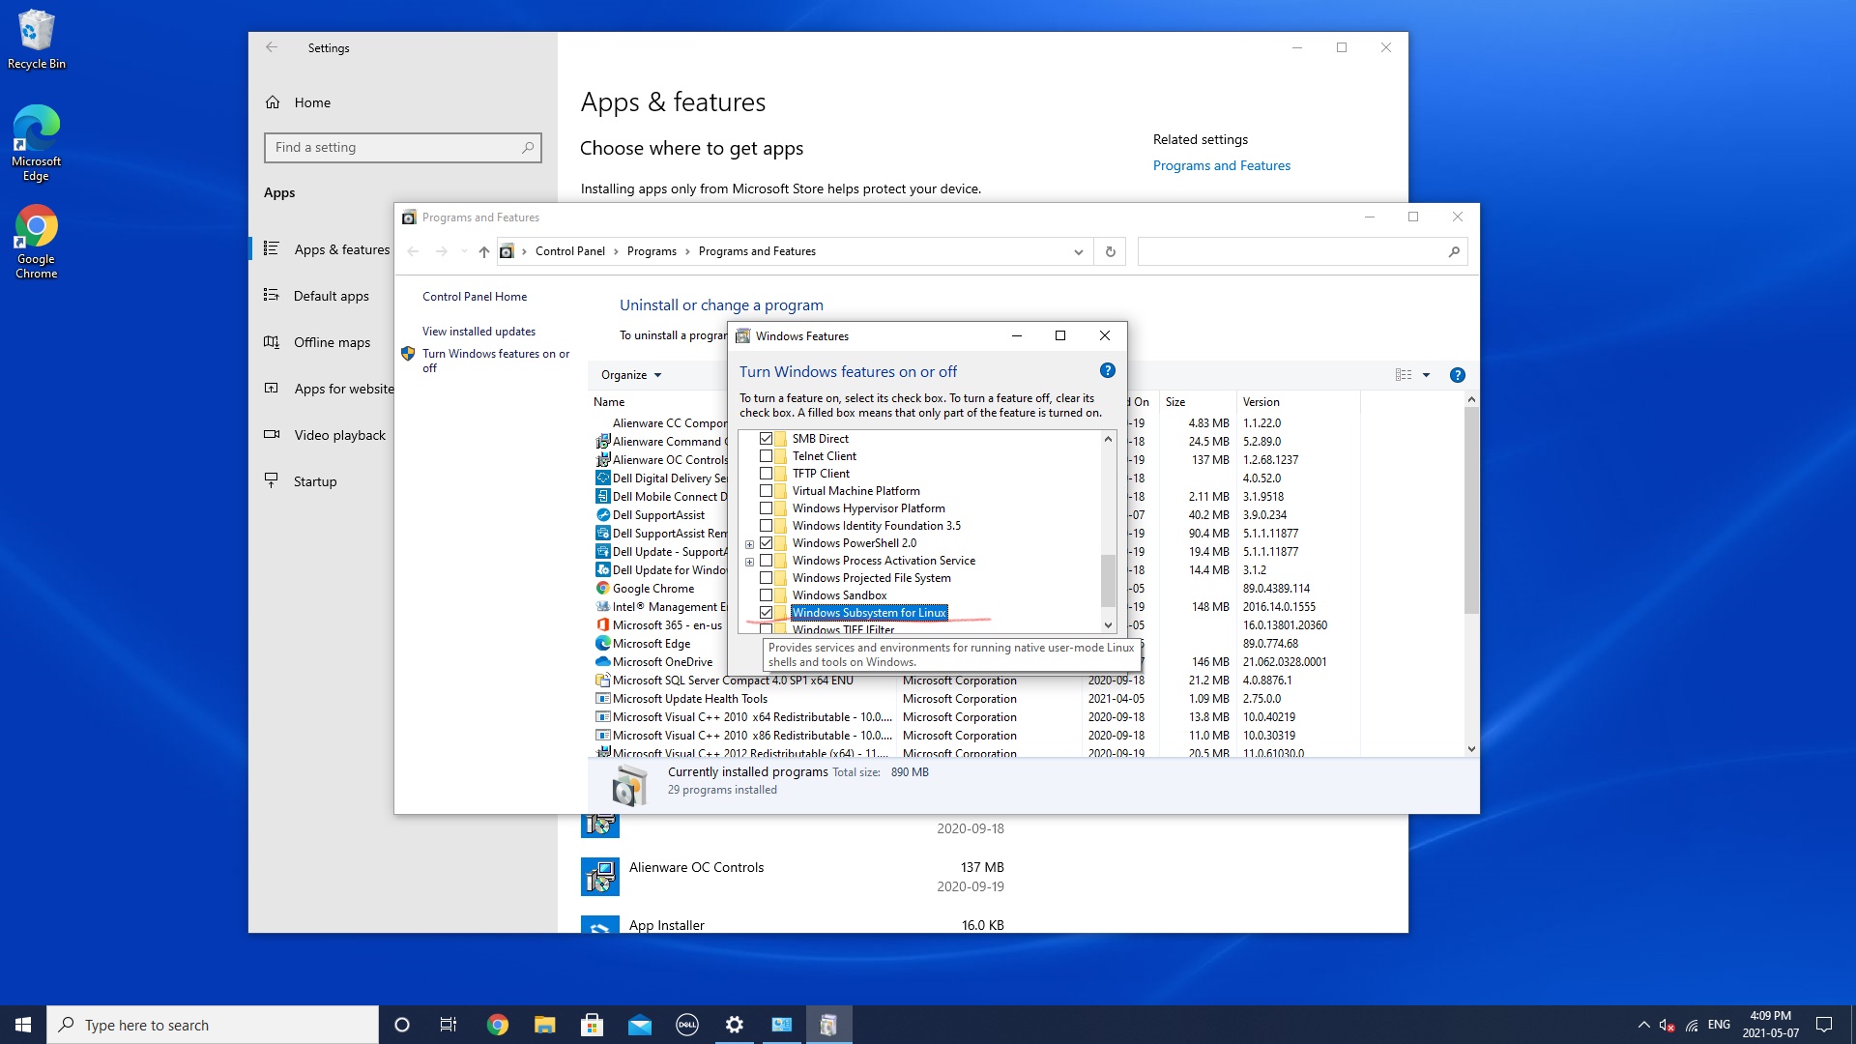The image size is (1856, 1044).
Task: Open the notification center icon
Action: pyautogui.click(x=1824, y=1025)
